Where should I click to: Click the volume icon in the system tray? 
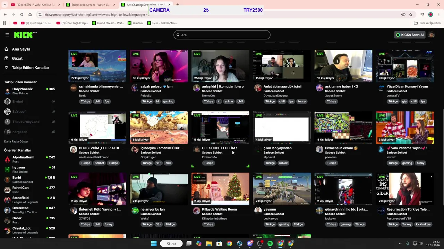click(421, 243)
